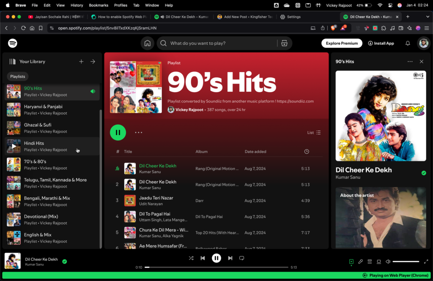The height and width of the screenshot is (281, 433).
Task: Play the Hindi Hits playlist thumbnail
Action: 14,146
